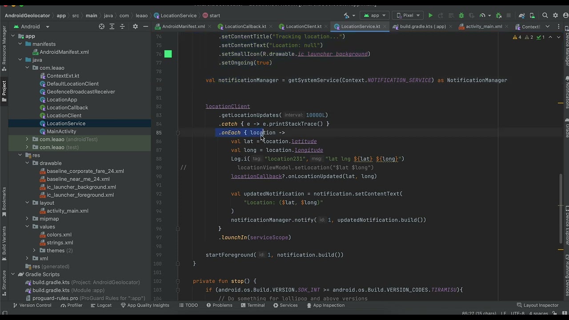The image size is (569, 320).
Task: Click the Debug app bug icon
Action: click(x=461, y=16)
